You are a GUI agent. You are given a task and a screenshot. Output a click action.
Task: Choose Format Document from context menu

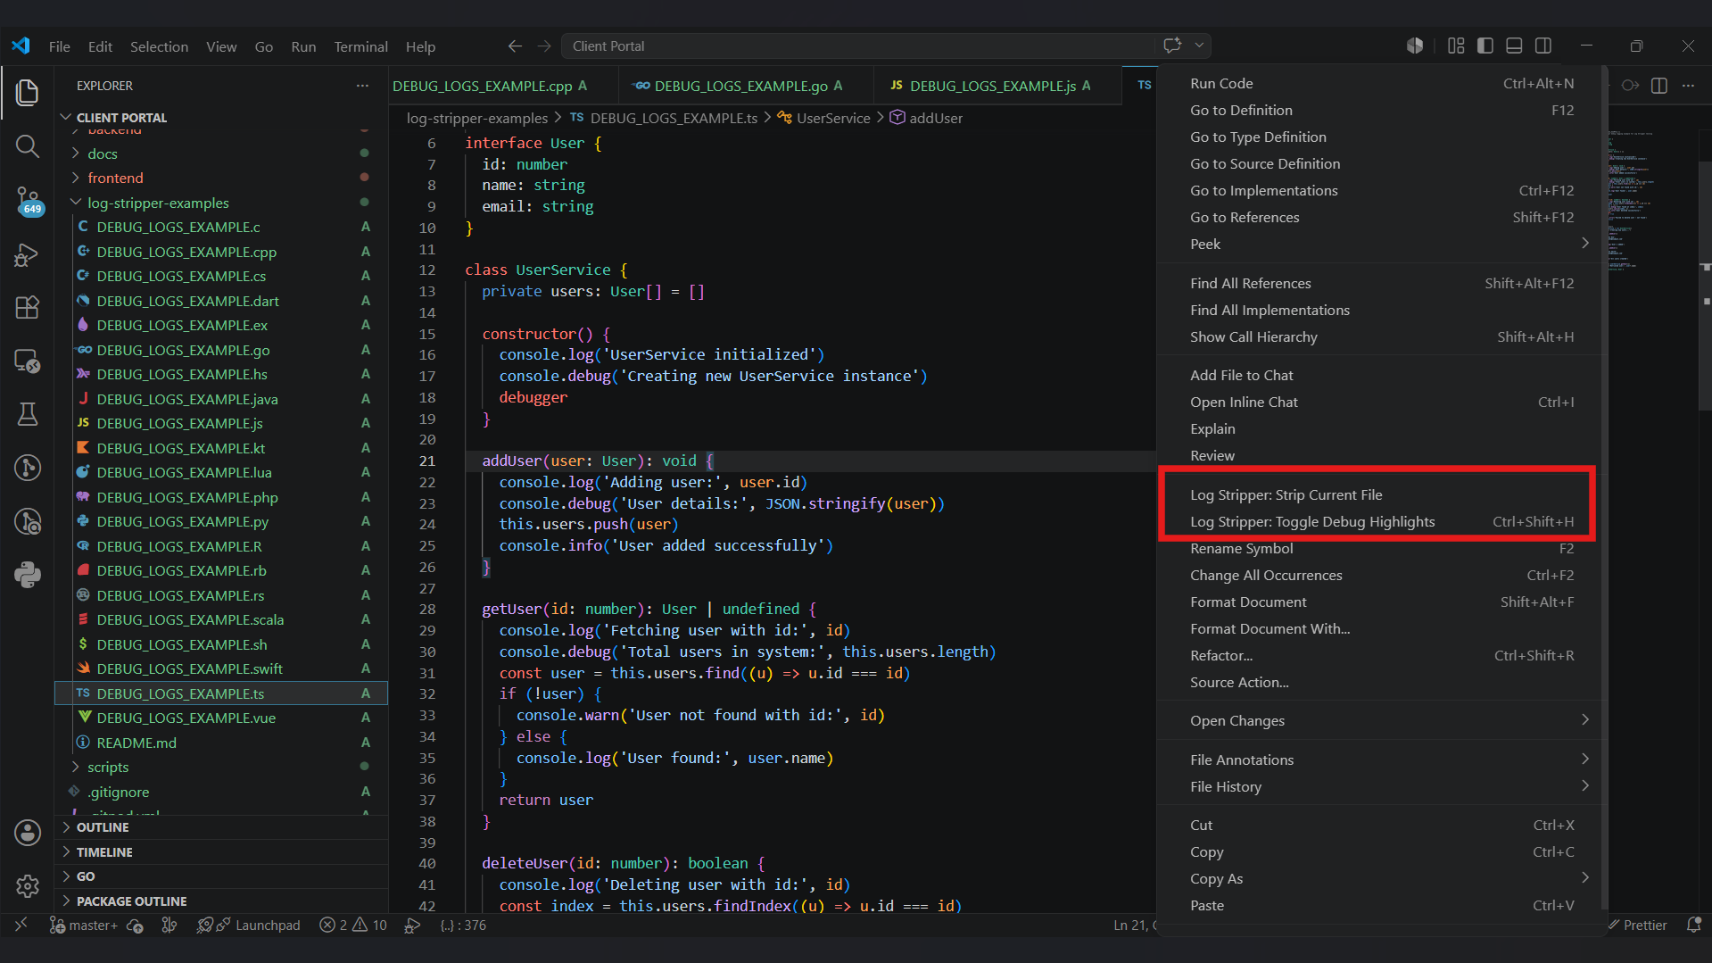[x=1381, y=602]
